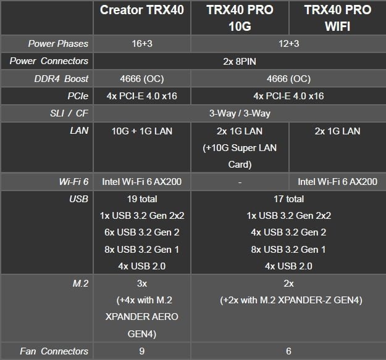Click the 12+3 power phases value
The height and width of the screenshot is (360, 386).
tap(288, 44)
